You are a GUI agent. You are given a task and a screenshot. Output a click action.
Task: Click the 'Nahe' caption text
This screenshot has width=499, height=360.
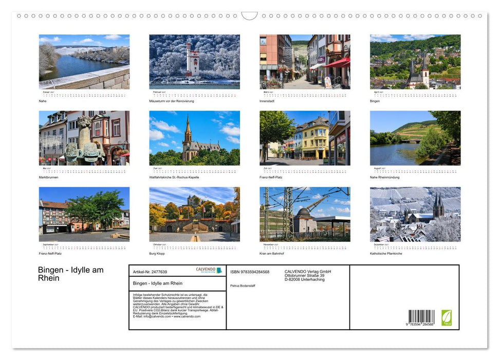[x=43, y=101]
